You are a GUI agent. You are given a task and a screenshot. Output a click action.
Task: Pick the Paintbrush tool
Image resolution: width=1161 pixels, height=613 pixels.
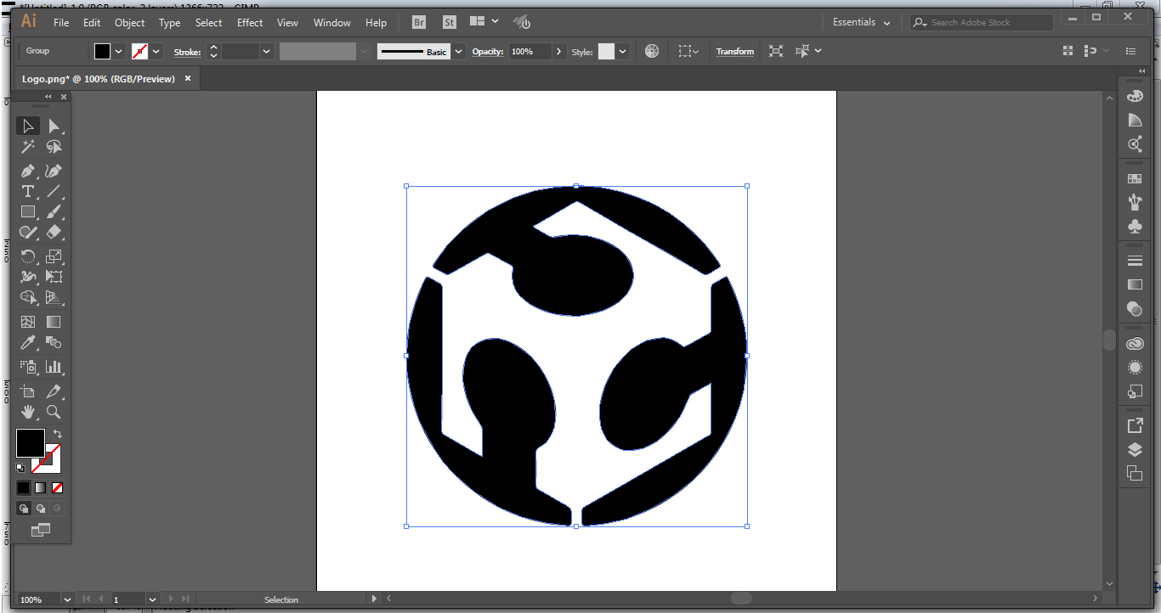coord(54,211)
